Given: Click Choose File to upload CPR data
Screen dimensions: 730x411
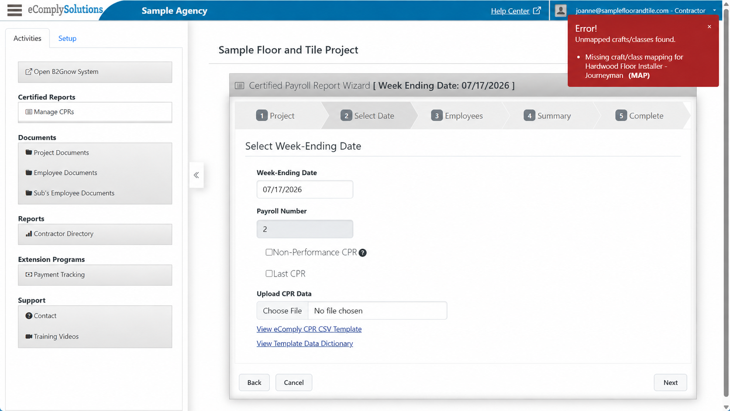Looking at the screenshot, I should click(x=282, y=311).
